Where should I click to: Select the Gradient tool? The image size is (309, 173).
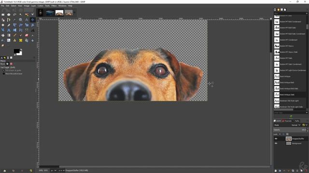[9, 35]
